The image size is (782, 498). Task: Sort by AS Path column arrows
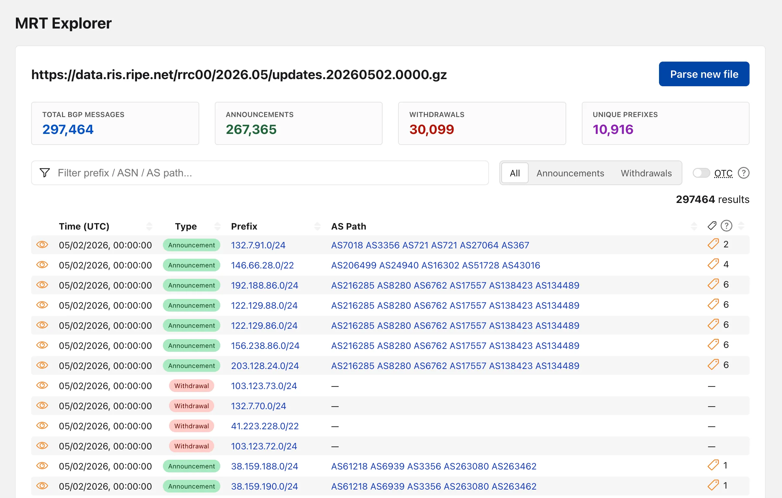pos(694,226)
